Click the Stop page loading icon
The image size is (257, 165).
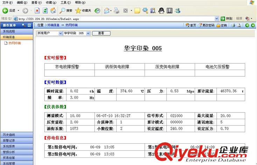(37, 11)
